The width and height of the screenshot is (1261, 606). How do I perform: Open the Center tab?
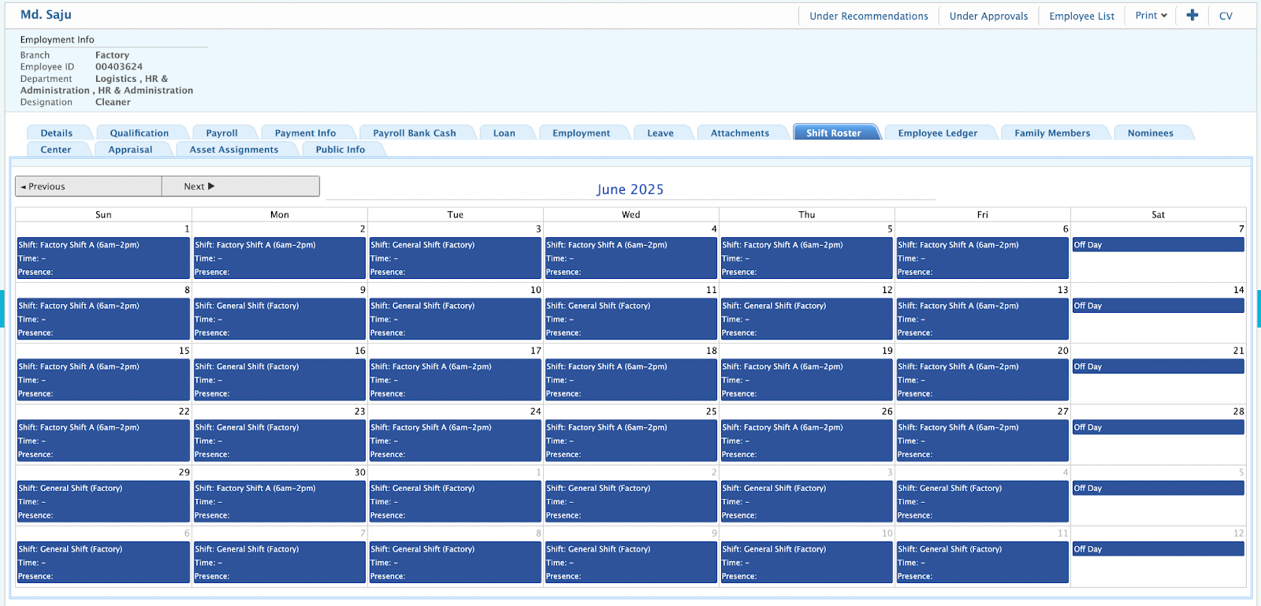(56, 150)
